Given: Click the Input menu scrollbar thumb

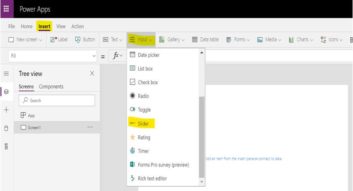Looking at the screenshot, I should 202,137.
